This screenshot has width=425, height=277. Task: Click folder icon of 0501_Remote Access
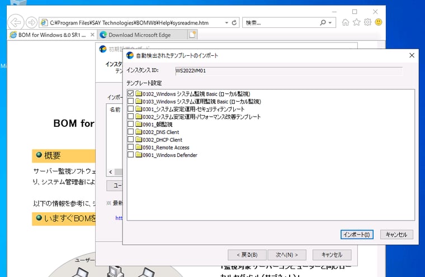click(139, 147)
